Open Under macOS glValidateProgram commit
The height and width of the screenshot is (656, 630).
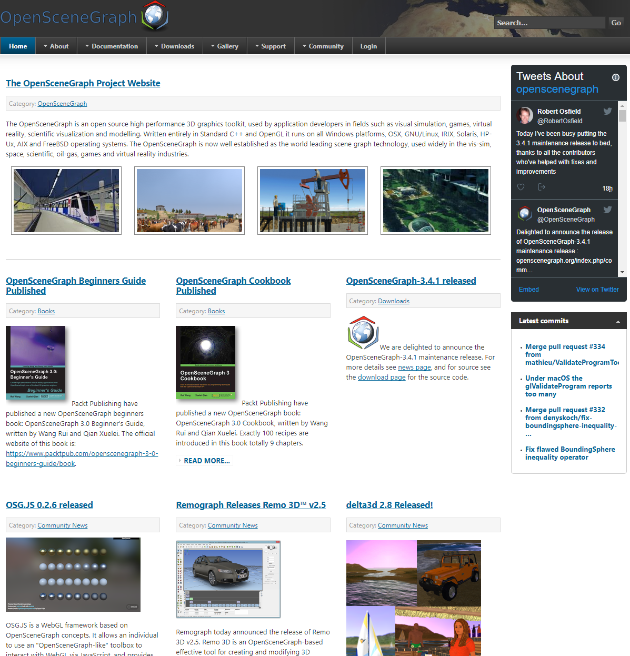(x=568, y=386)
